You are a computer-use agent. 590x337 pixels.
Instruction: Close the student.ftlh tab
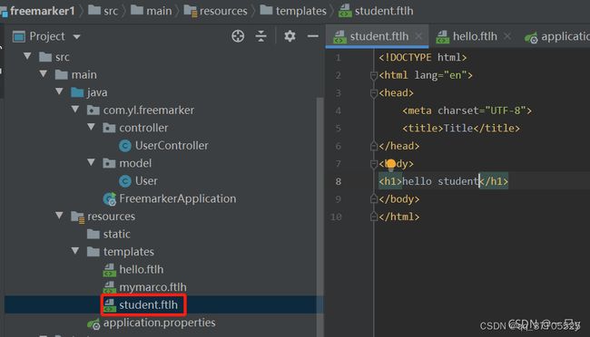[418, 36]
